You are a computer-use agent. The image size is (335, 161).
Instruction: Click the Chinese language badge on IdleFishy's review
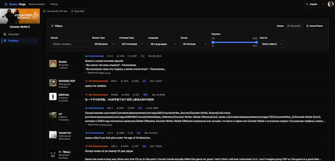pos(146,95)
